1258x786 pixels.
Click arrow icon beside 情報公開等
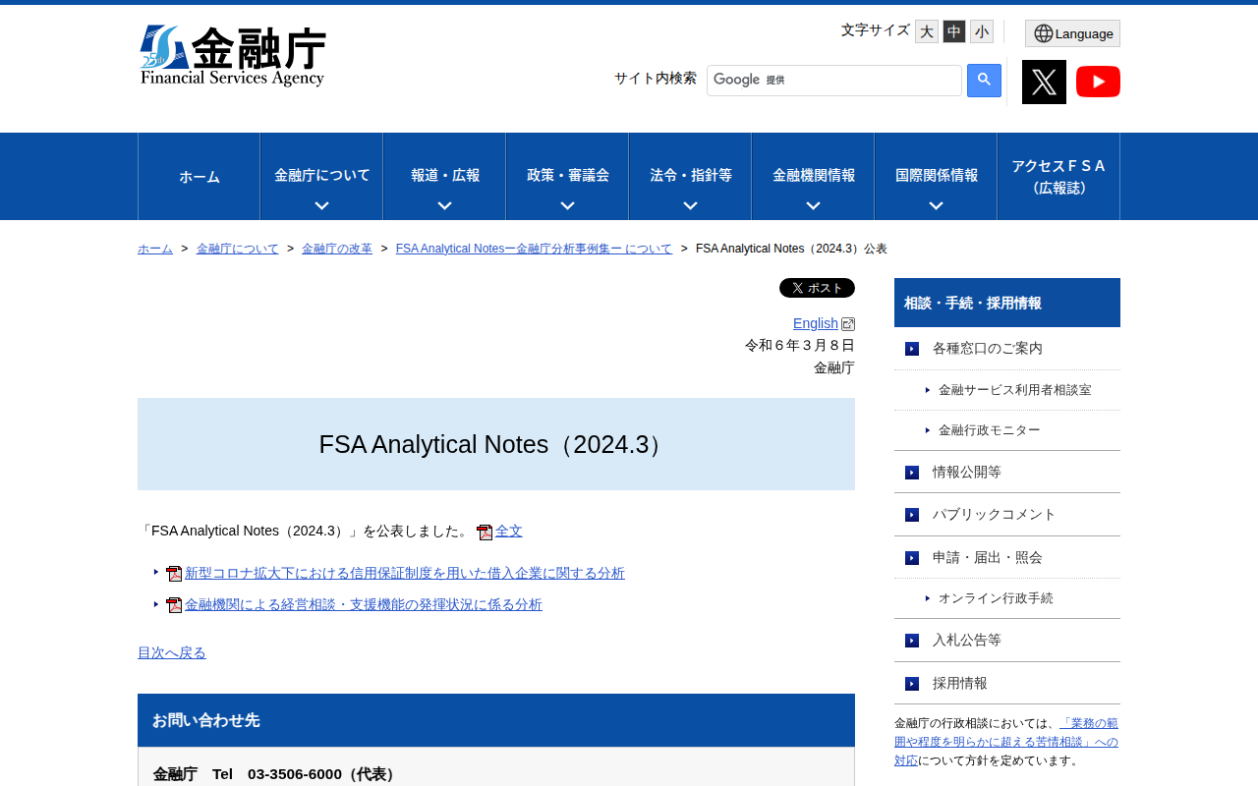912,473
